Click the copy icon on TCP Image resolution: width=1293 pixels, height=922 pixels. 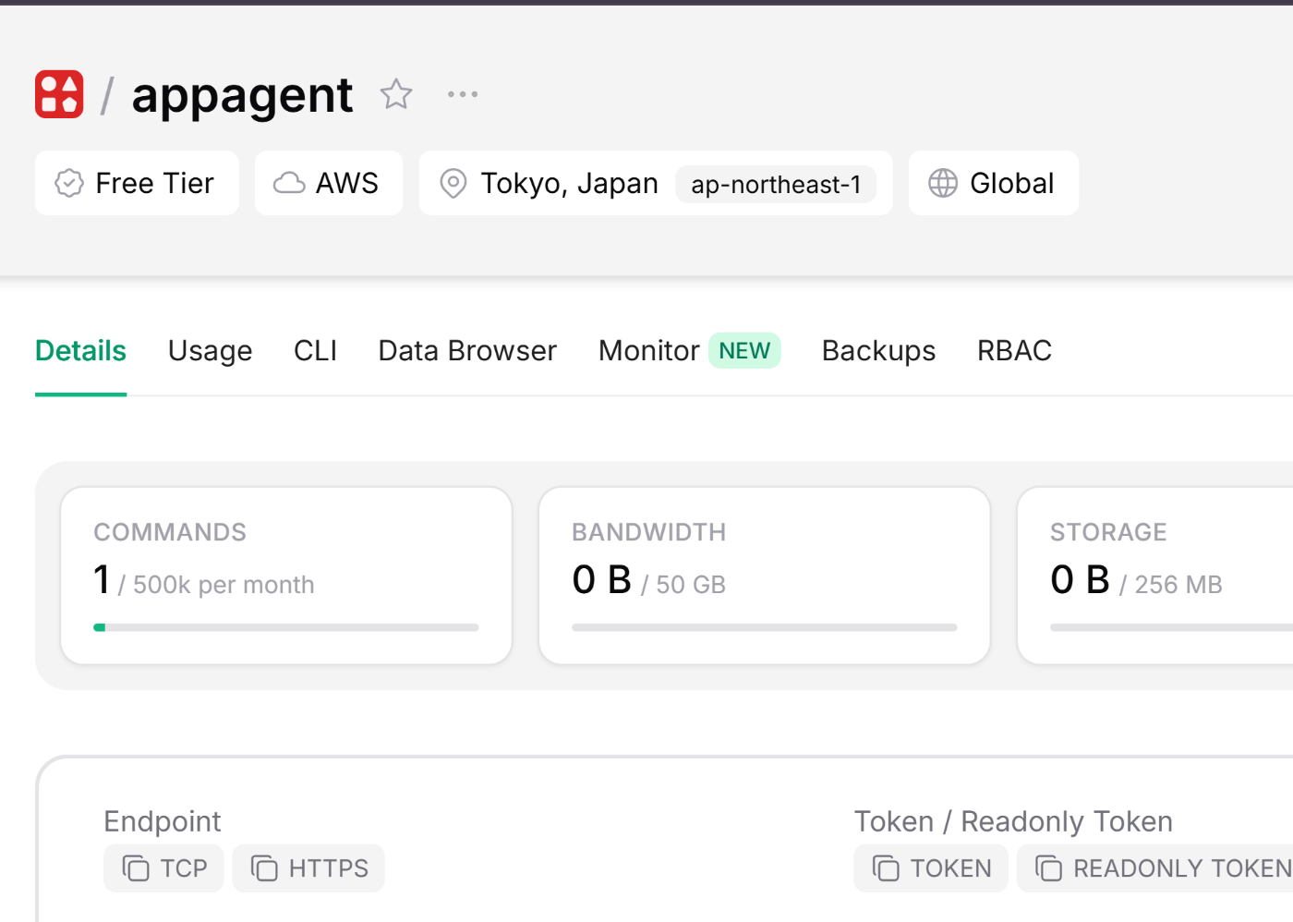pos(136,868)
